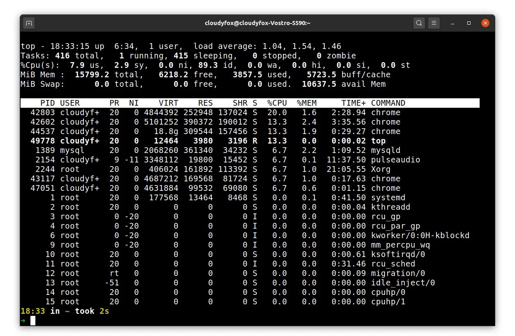Click the systemd command text

(x=388, y=197)
